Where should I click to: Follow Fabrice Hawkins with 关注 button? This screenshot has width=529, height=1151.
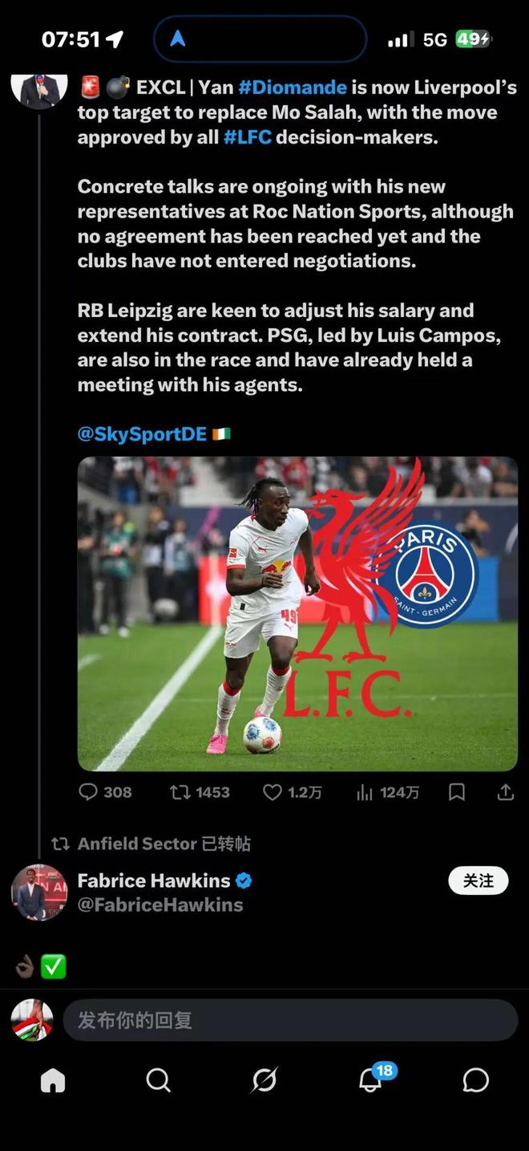(479, 881)
